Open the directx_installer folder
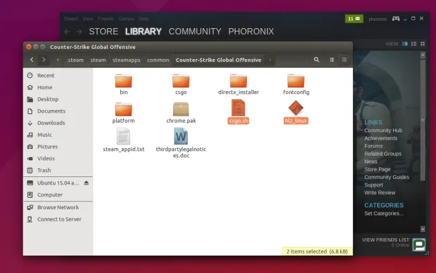The width and height of the screenshot is (436, 273). [x=239, y=85]
